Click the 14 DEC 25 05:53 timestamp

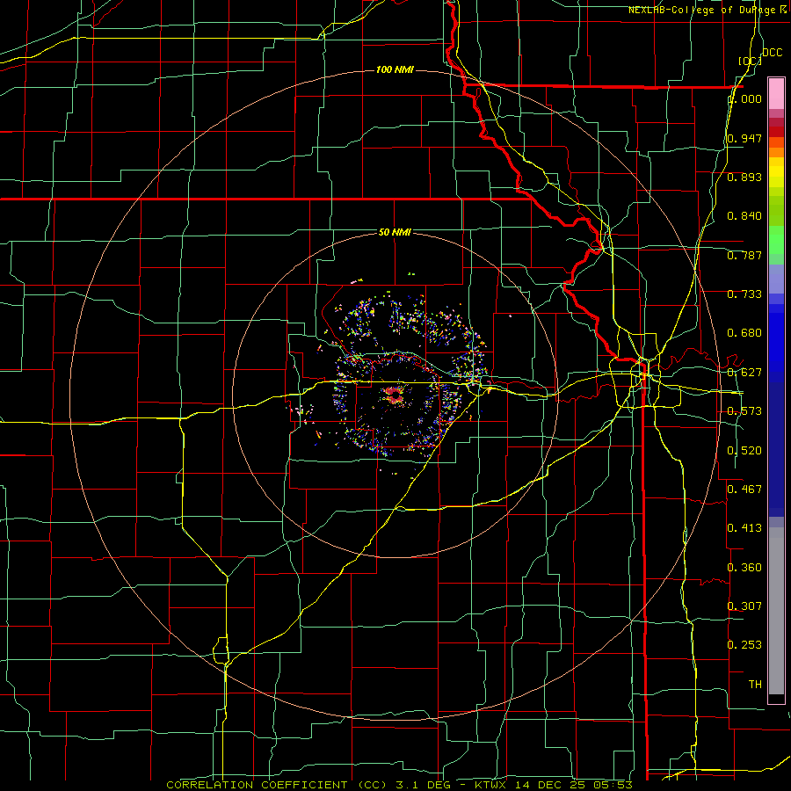tap(574, 785)
